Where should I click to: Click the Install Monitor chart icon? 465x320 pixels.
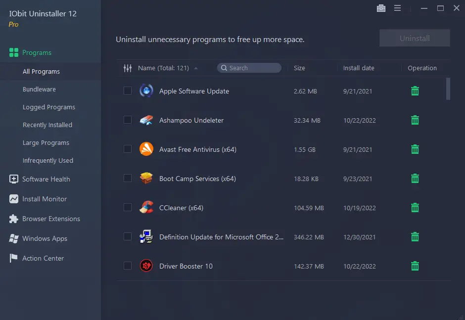point(14,199)
